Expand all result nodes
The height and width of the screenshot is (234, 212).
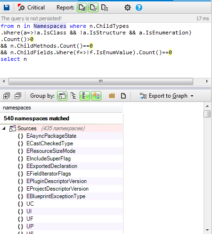(x=7, y=96)
